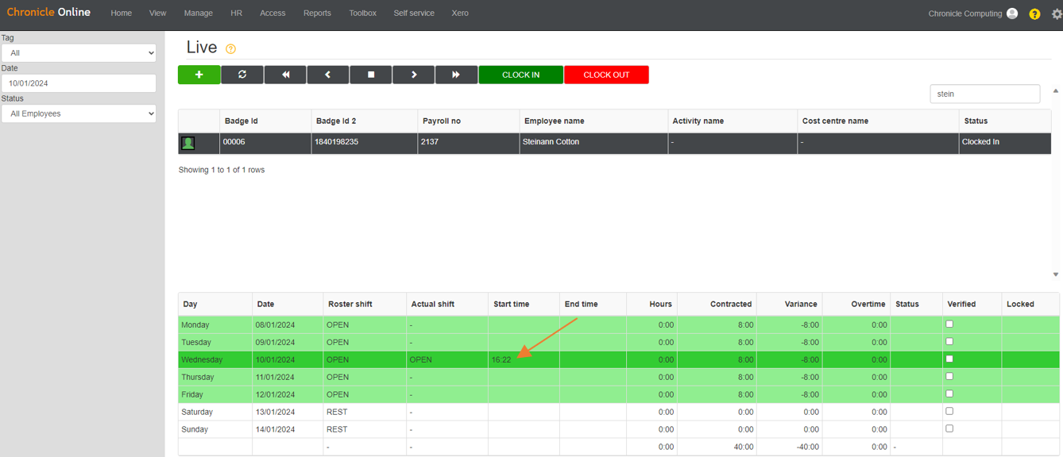Open the settings gear icon

(1057, 13)
